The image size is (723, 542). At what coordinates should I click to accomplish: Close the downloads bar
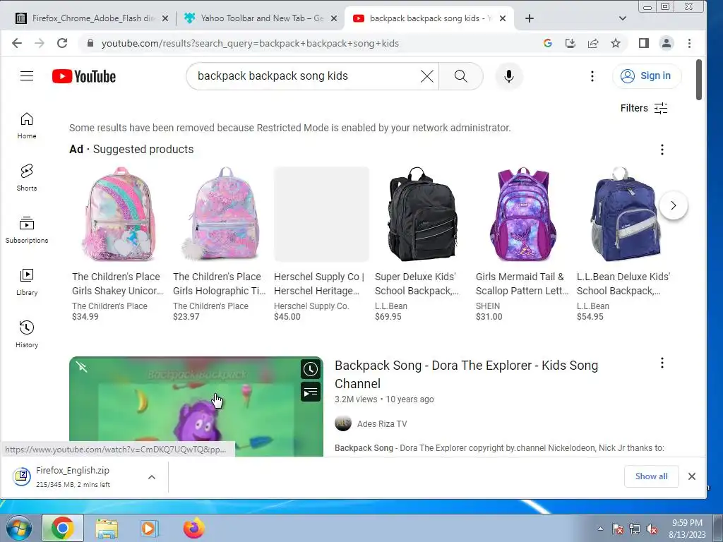(x=692, y=476)
